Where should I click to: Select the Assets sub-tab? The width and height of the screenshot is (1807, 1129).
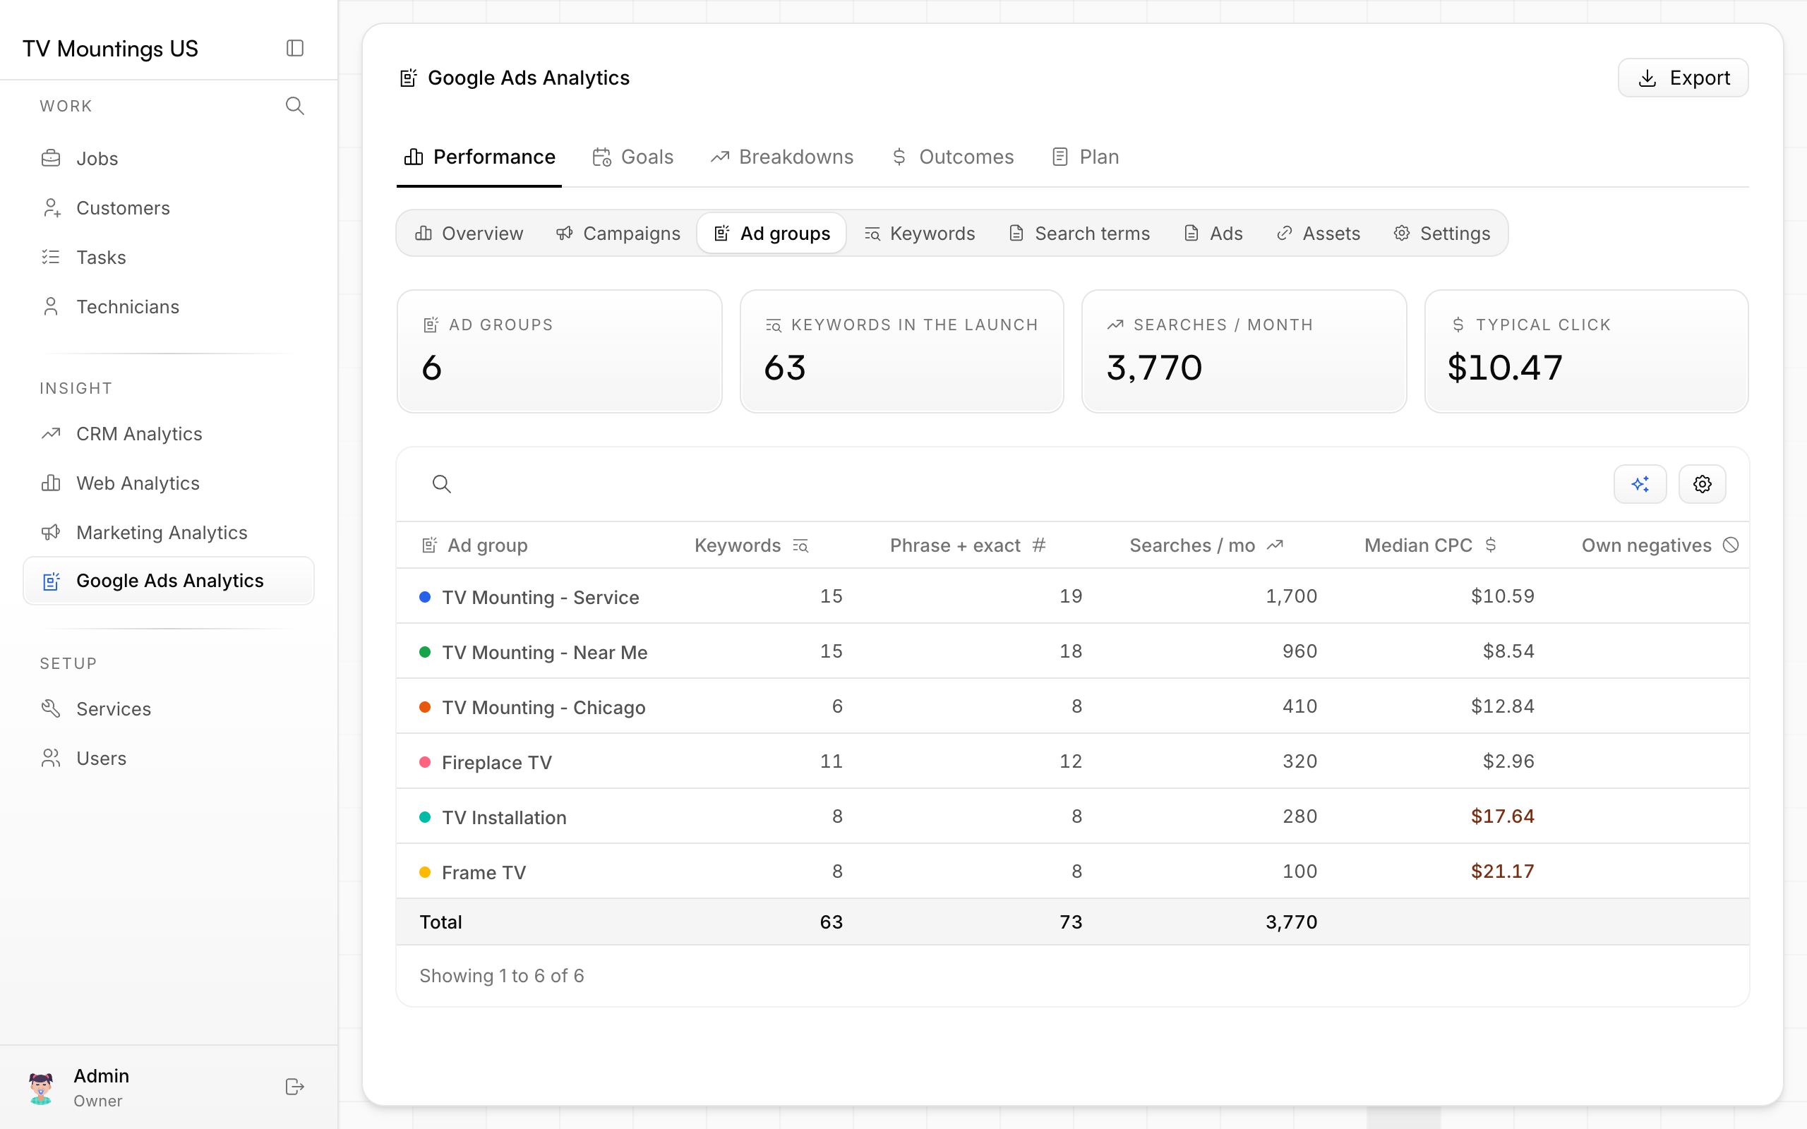click(x=1319, y=234)
